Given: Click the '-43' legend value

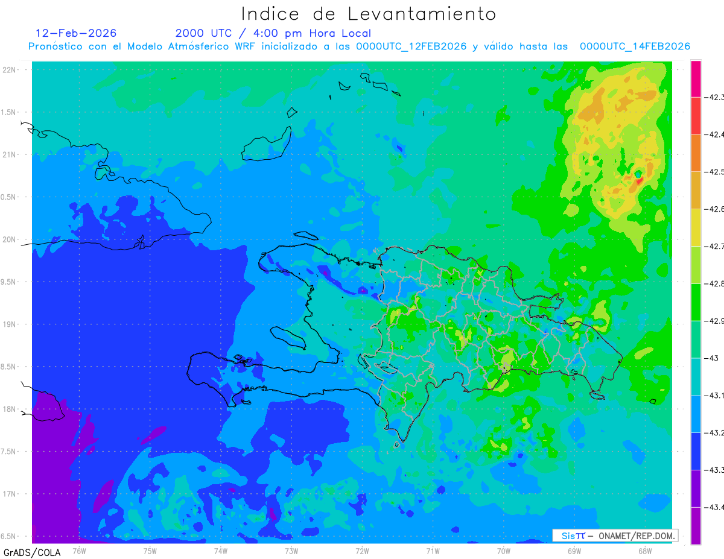Looking at the screenshot, I should [712, 358].
